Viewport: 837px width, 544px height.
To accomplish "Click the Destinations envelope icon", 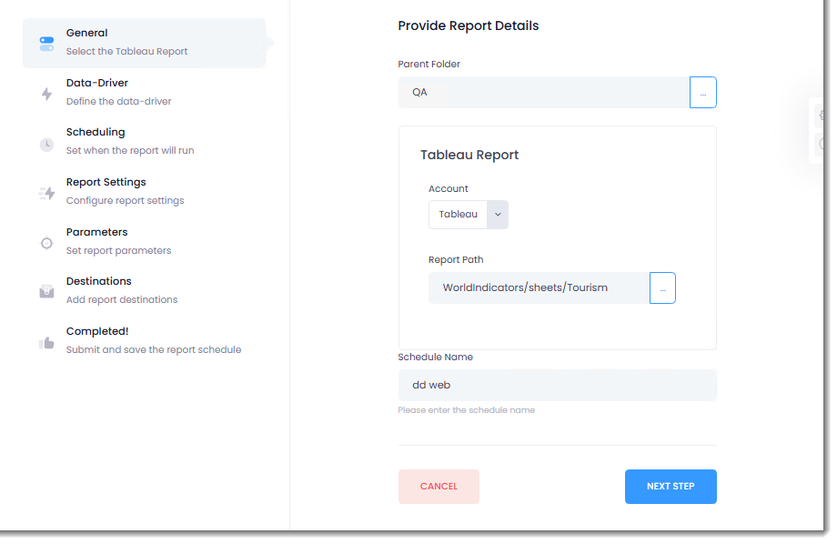I will coord(47,292).
